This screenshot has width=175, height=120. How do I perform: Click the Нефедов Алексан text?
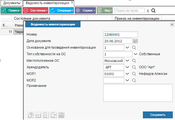(x=153, y=74)
